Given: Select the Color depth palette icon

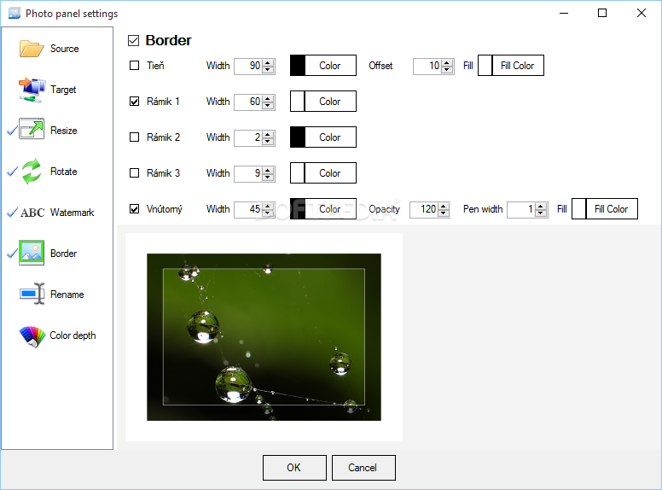Looking at the screenshot, I should (x=32, y=336).
